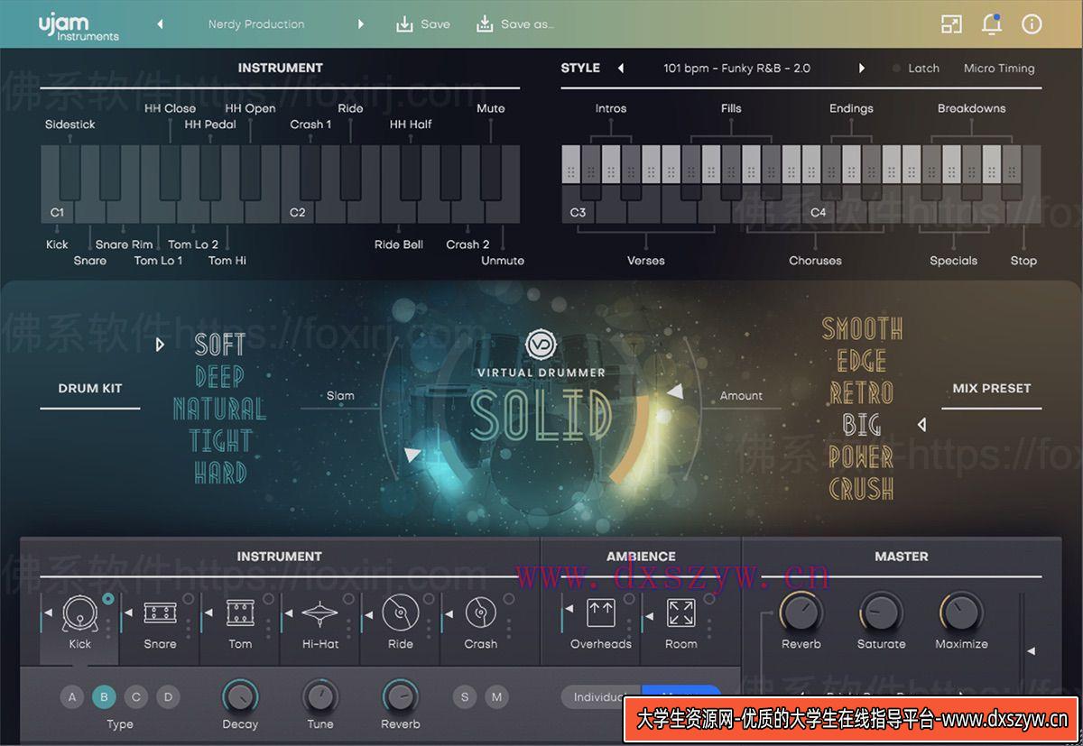Click the kick Decay knob
Viewport: 1083px width, 746px height.
click(x=239, y=696)
